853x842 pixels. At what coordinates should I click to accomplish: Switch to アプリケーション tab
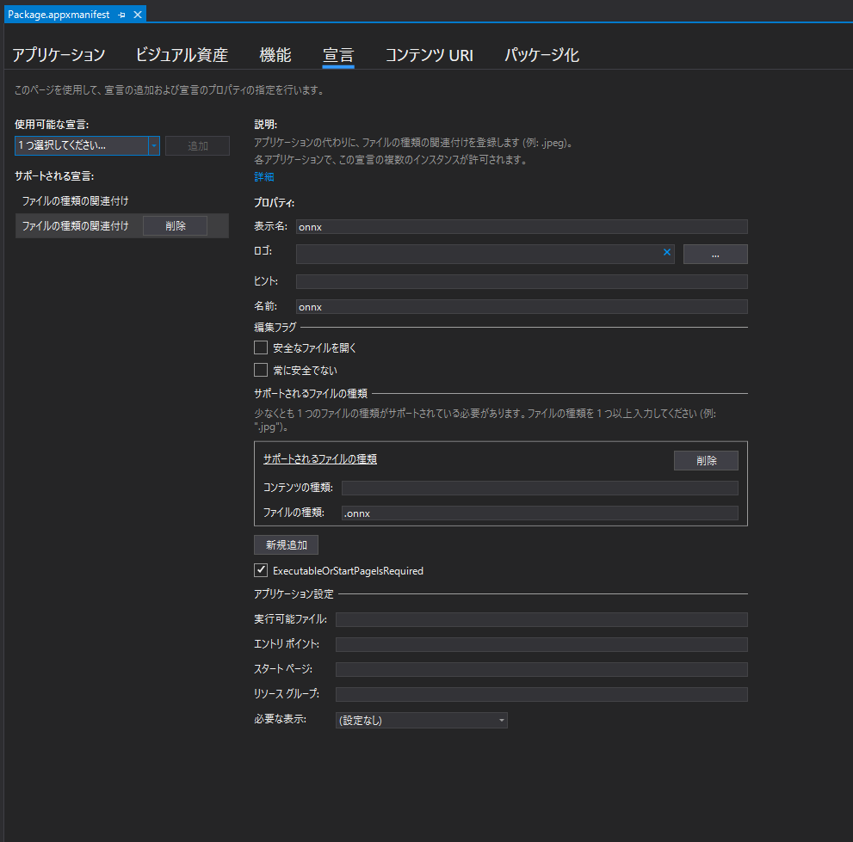click(59, 55)
